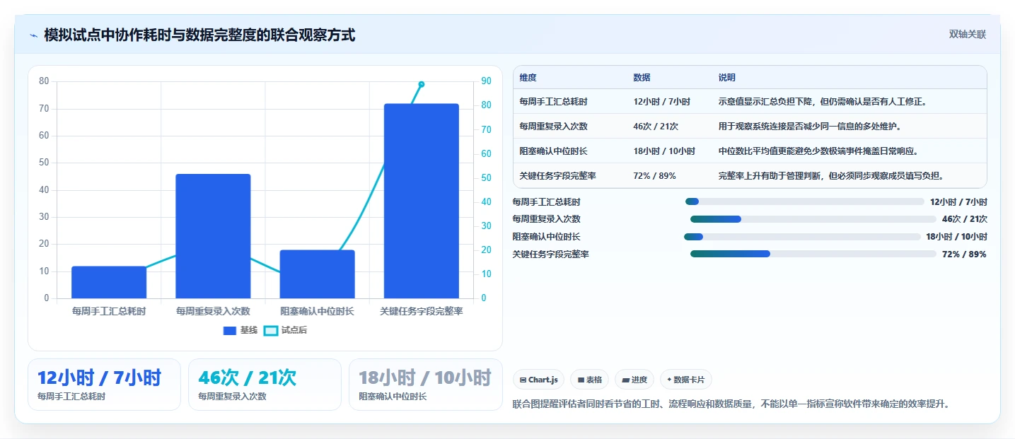This screenshot has width=1015, height=439.
Task: Select the Chart.js tag chip
Action: coord(538,380)
